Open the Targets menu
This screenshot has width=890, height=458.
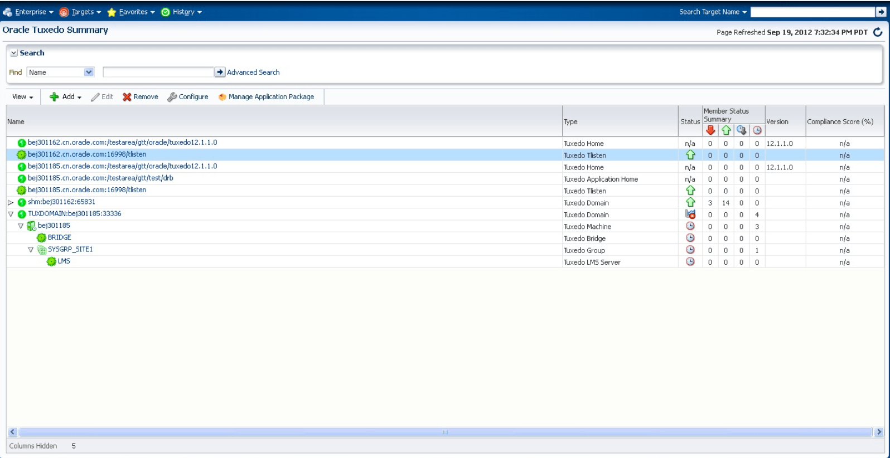click(x=80, y=12)
